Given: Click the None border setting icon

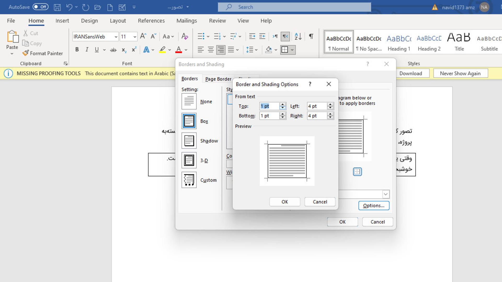Looking at the screenshot, I should pos(189,101).
